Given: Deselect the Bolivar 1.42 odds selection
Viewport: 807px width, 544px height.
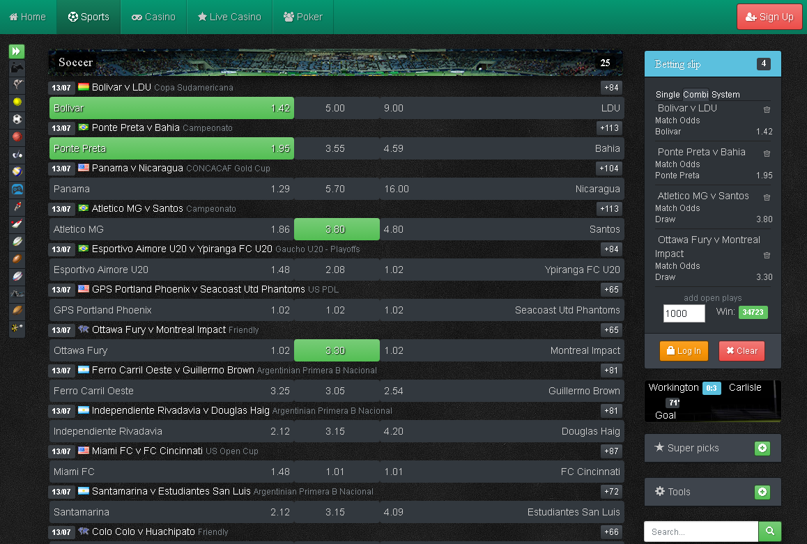Looking at the screenshot, I should coord(171,108).
